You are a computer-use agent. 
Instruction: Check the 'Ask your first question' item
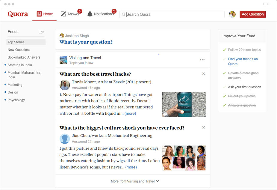pos(224,87)
